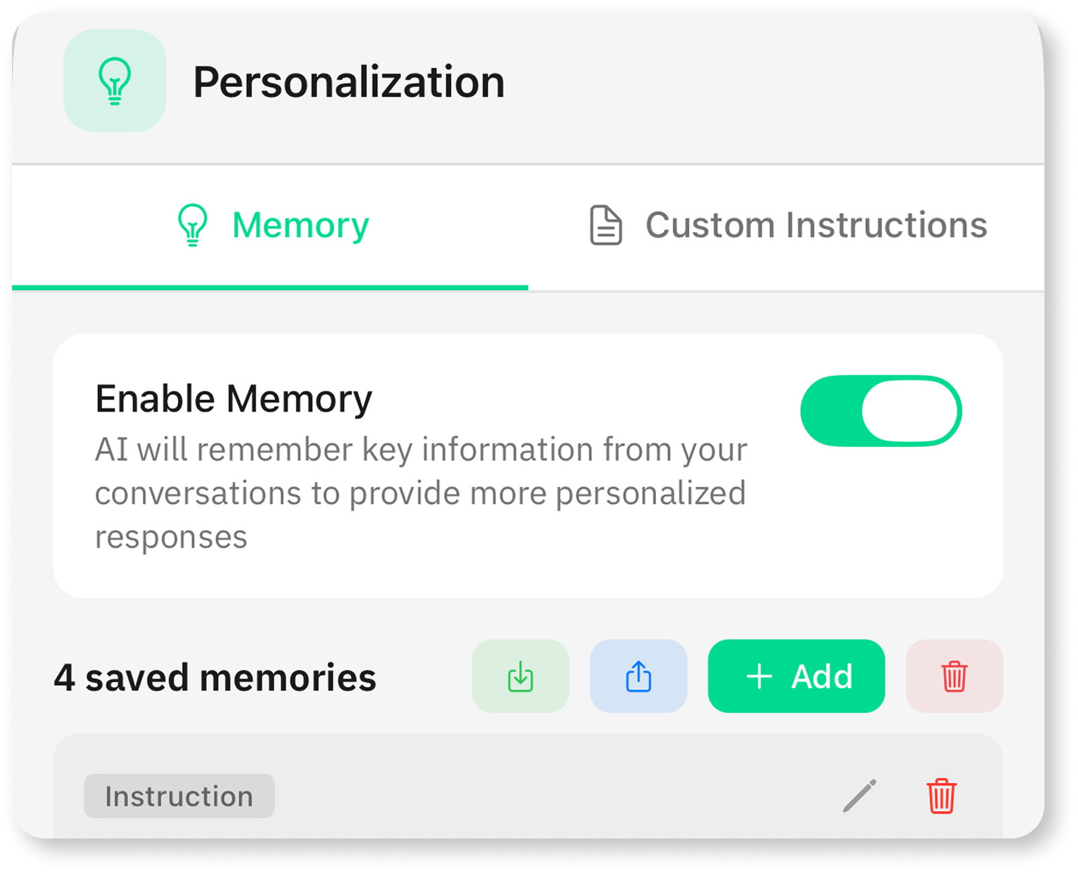1078x872 pixels.
Task: Switch to the Memory tab
Action: (x=270, y=226)
